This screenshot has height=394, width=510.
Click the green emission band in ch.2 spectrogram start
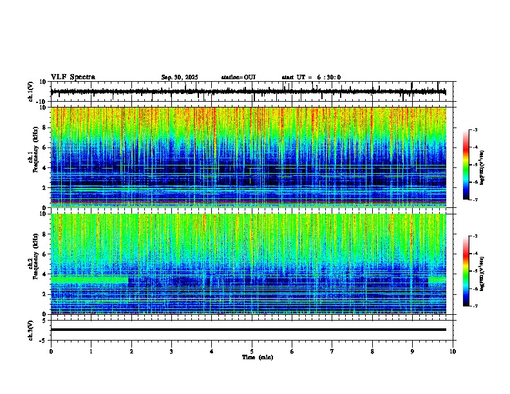click(x=89, y=280)
